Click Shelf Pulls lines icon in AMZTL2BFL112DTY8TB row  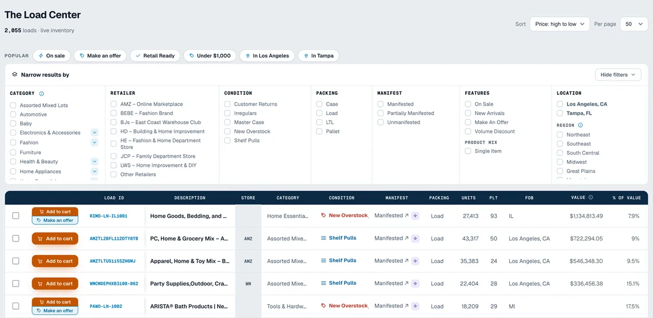pos(324,238)
